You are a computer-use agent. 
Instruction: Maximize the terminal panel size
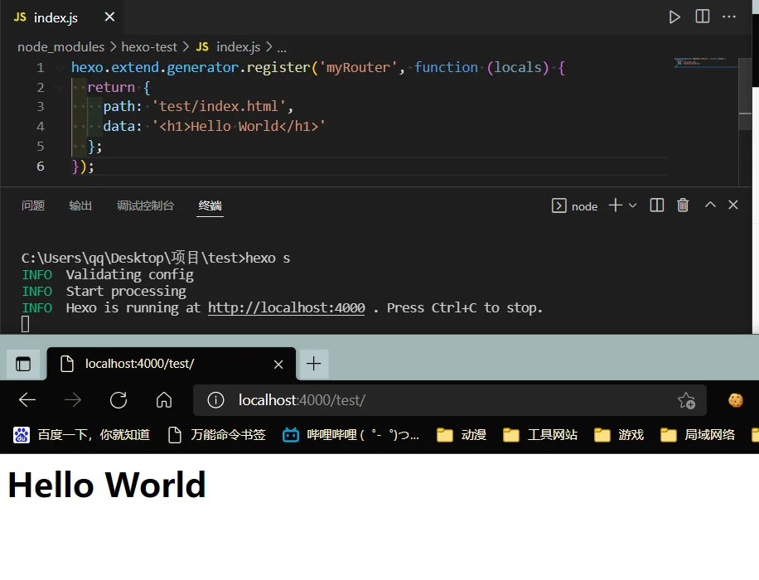pos(710,205)
